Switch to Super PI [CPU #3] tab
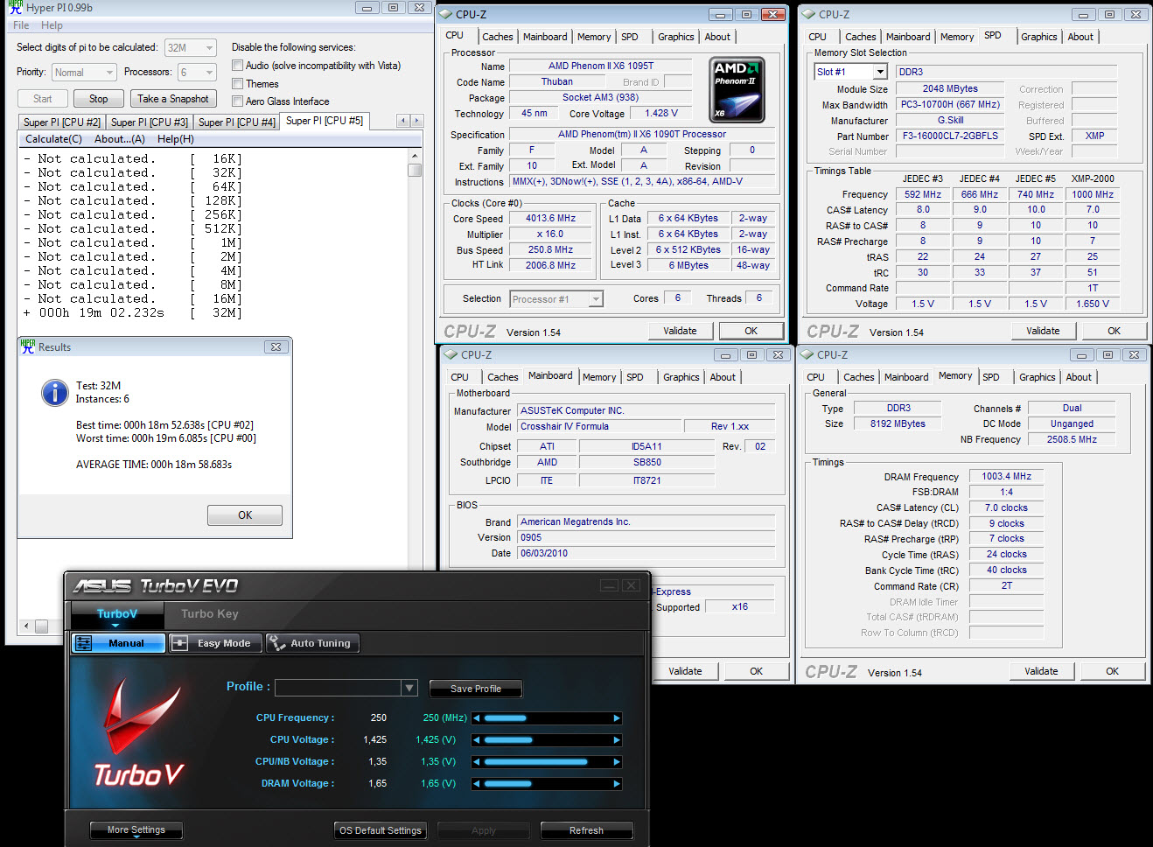Viewport: 1153px width, 847px height. pos(150,122)
